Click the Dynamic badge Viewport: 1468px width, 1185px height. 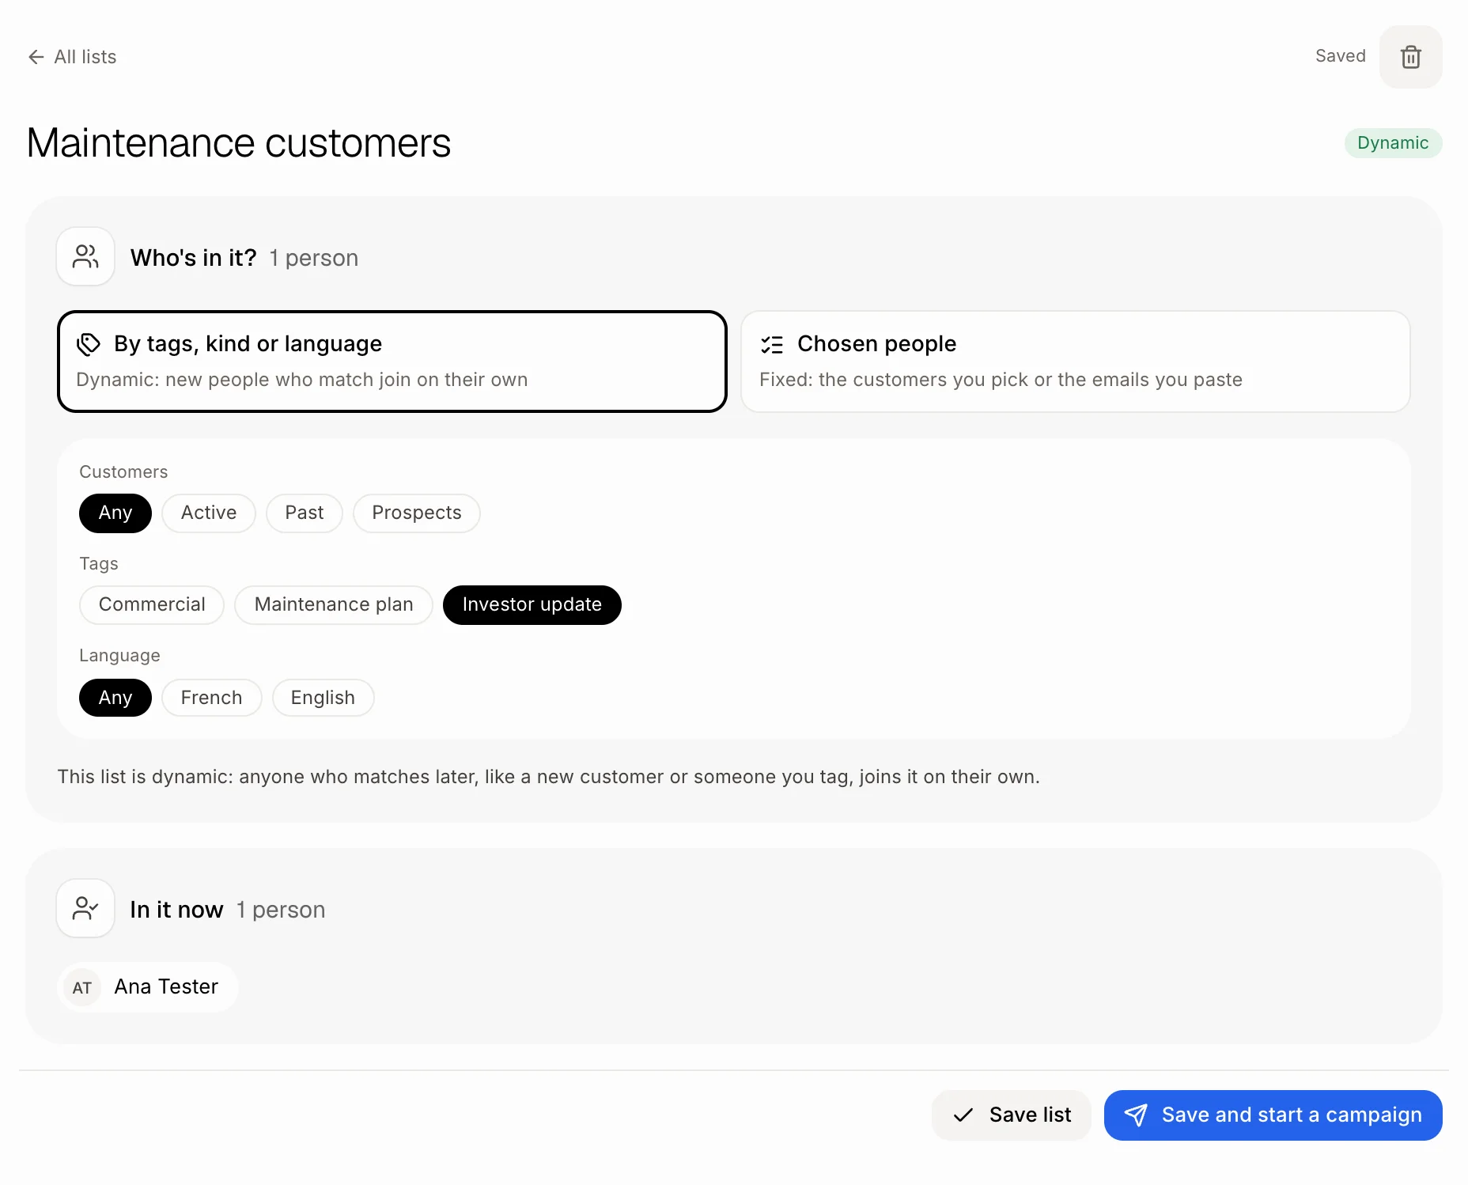(1393, 143)
